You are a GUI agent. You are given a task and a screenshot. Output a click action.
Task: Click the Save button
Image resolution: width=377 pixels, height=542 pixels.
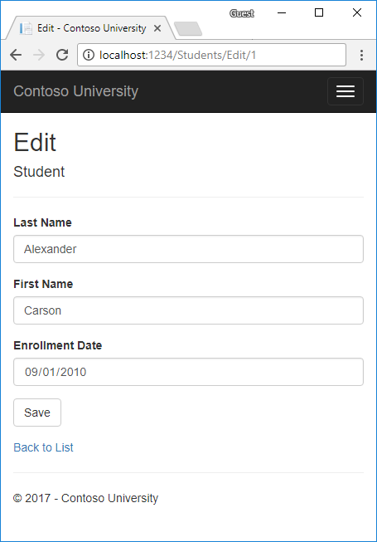(x=37, y=413)
